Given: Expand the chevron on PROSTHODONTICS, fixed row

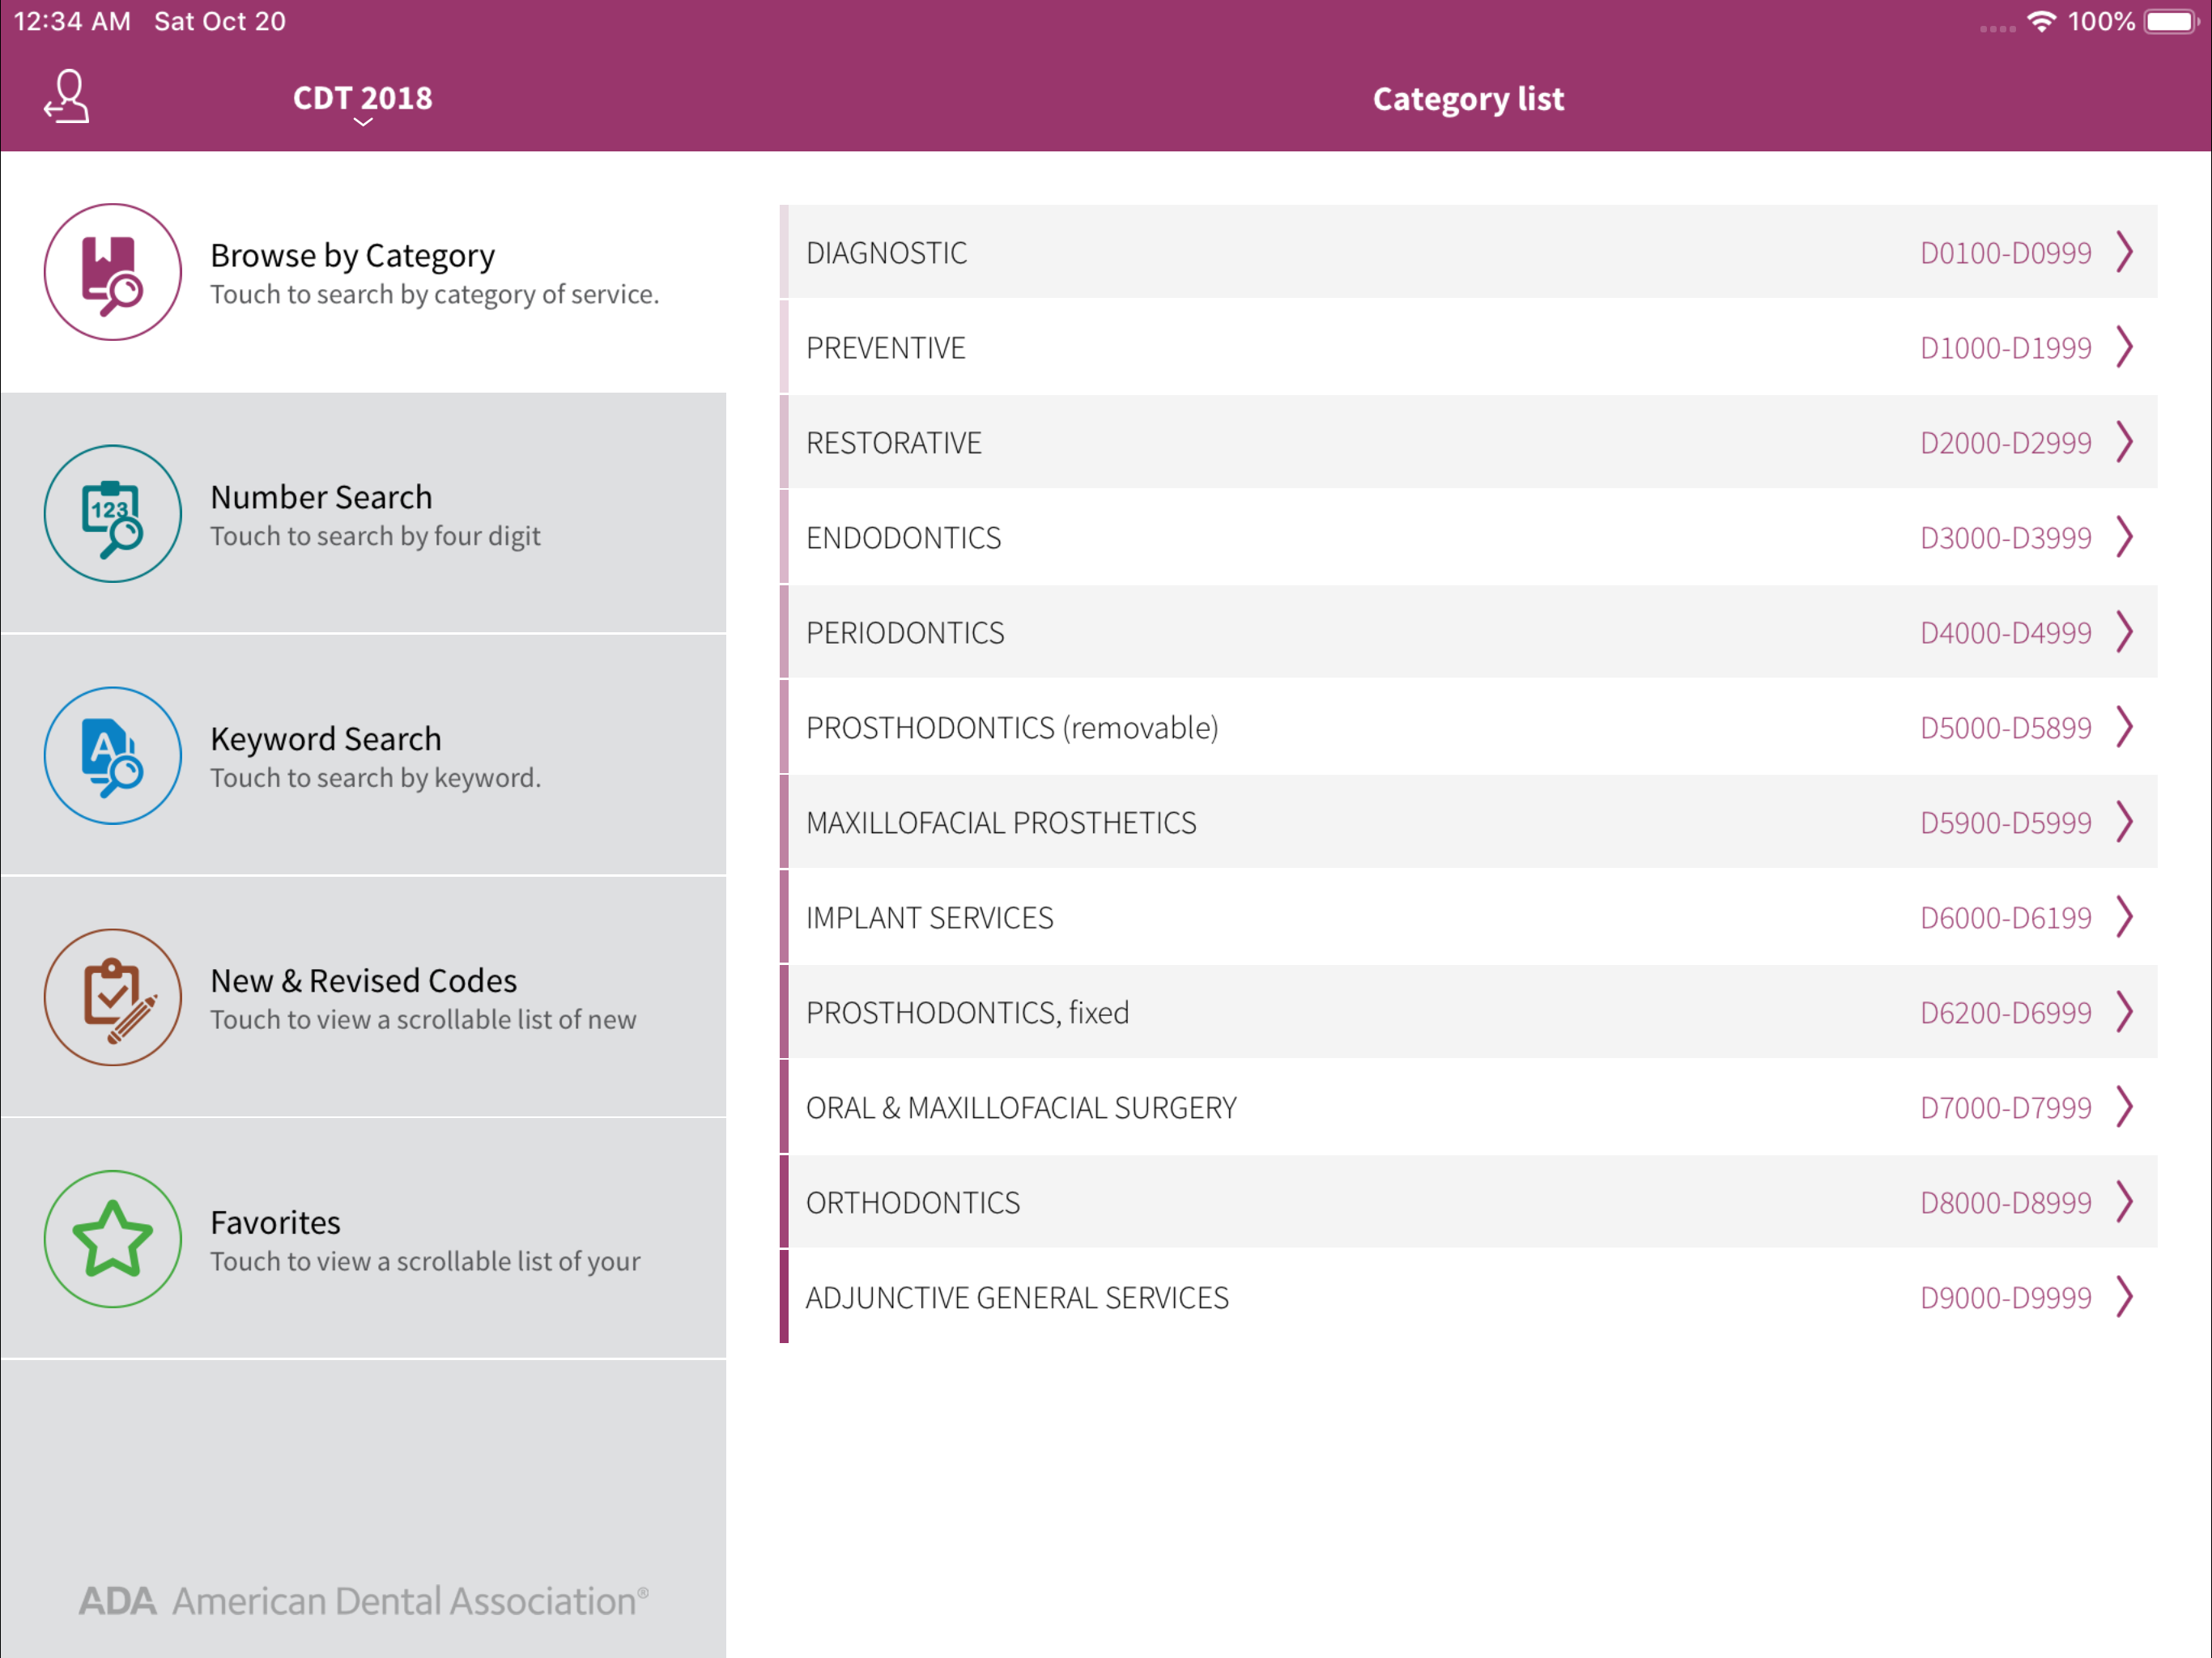Looking at the screenshot, I should click(2125, 1012).
